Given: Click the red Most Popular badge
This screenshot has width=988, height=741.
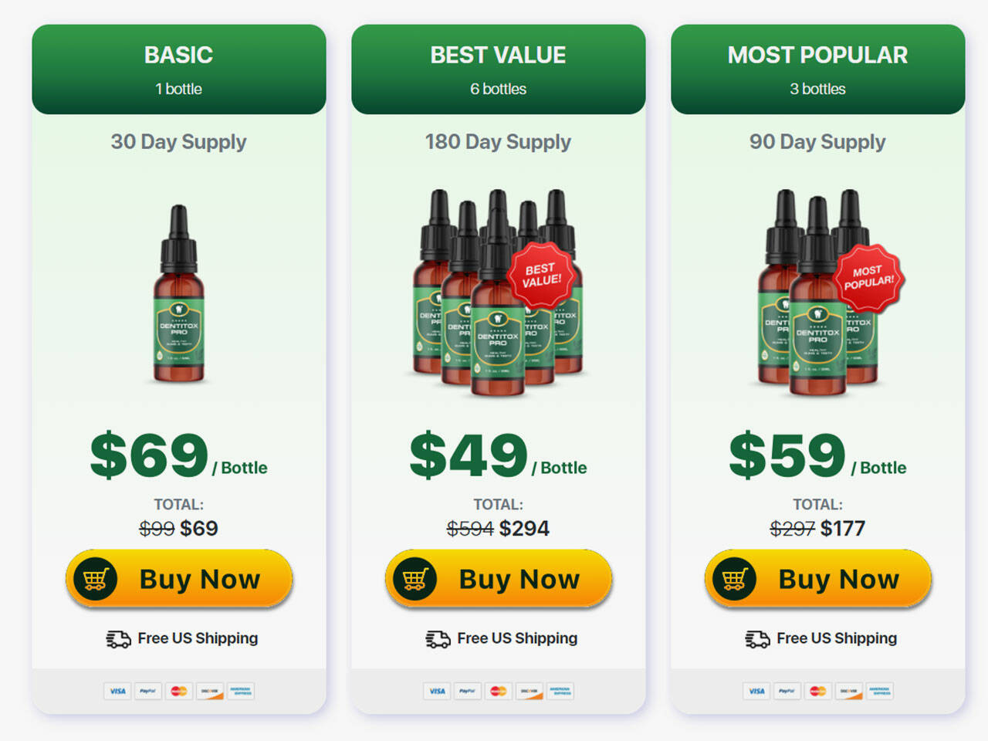Looking at the screenshot, I should coord(868,278).
